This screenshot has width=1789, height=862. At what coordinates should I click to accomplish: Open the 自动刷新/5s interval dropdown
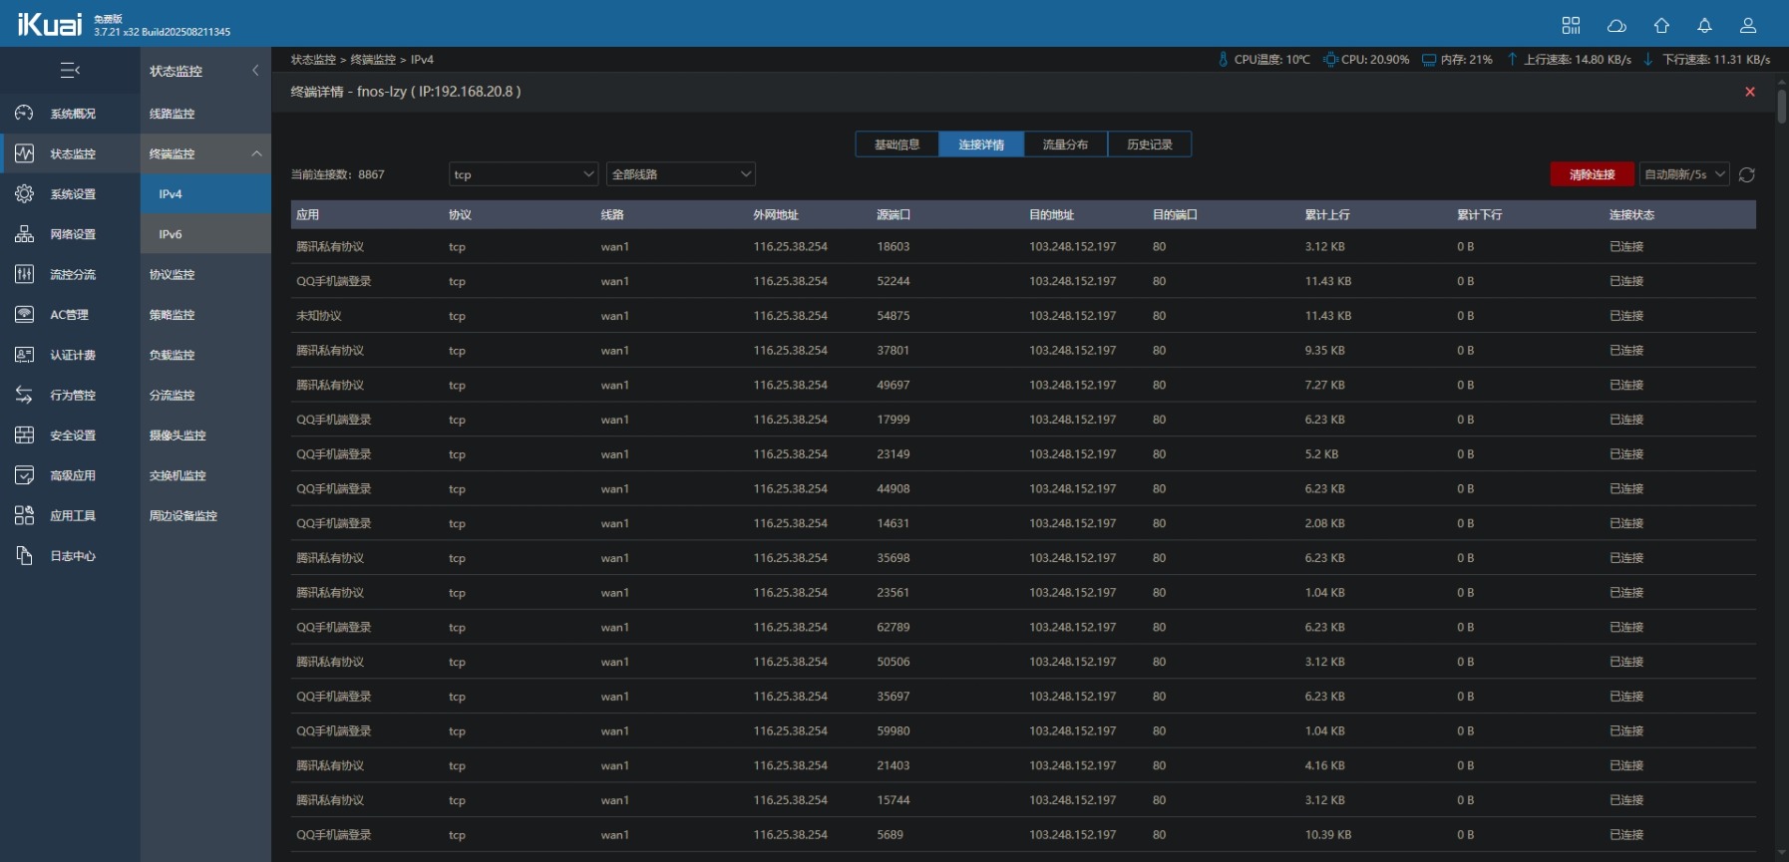(1683, 174)
